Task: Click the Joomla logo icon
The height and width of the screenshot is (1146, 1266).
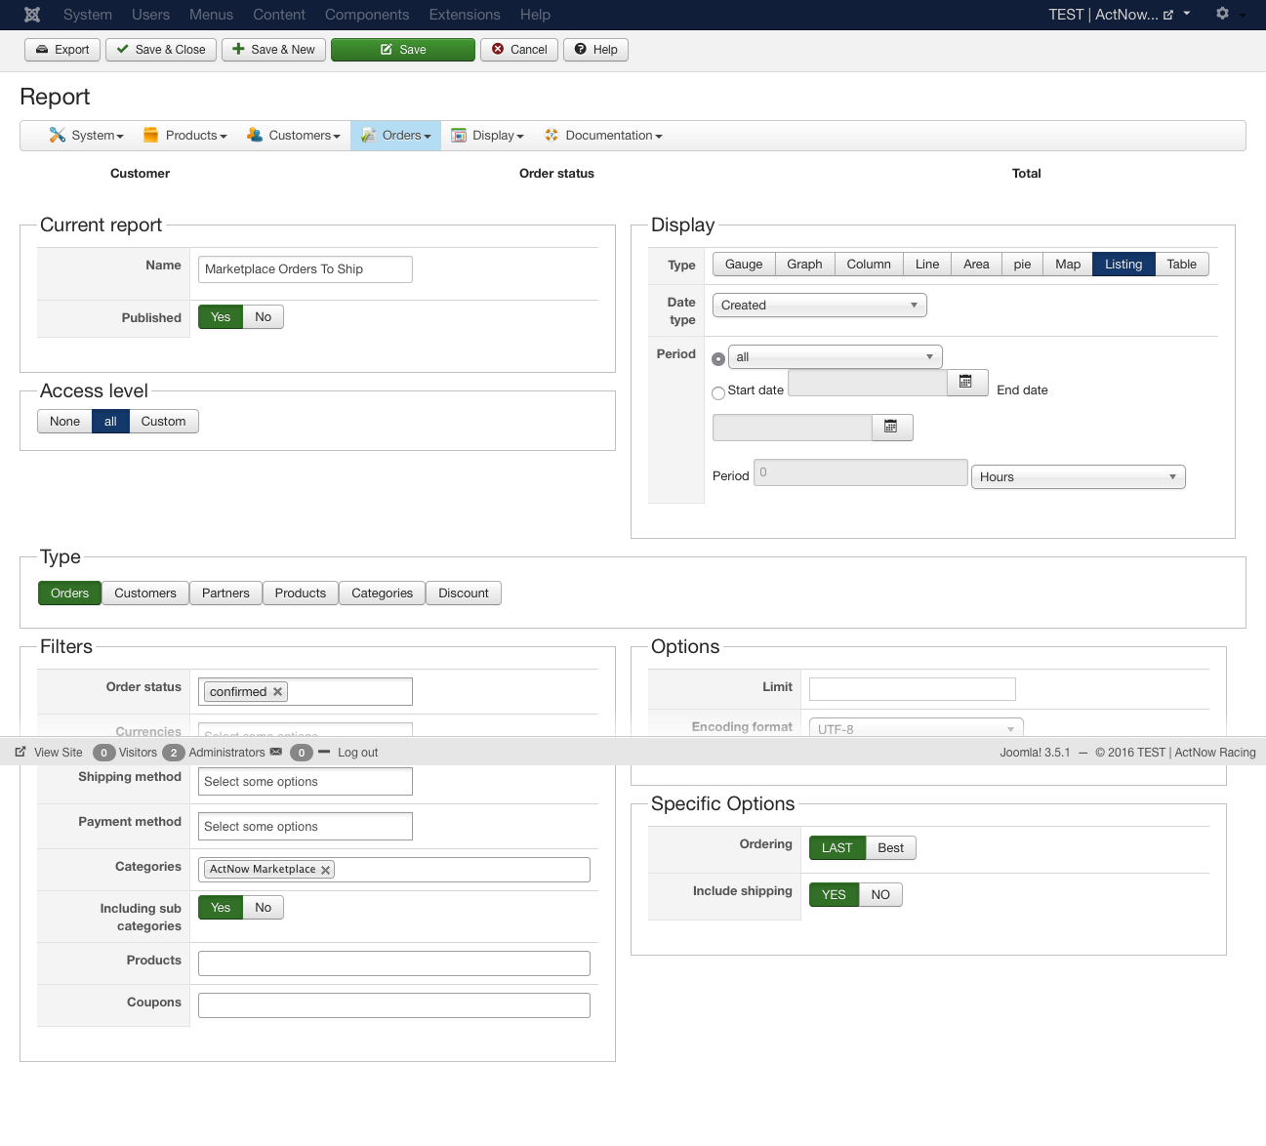Action: click(32, 15)
